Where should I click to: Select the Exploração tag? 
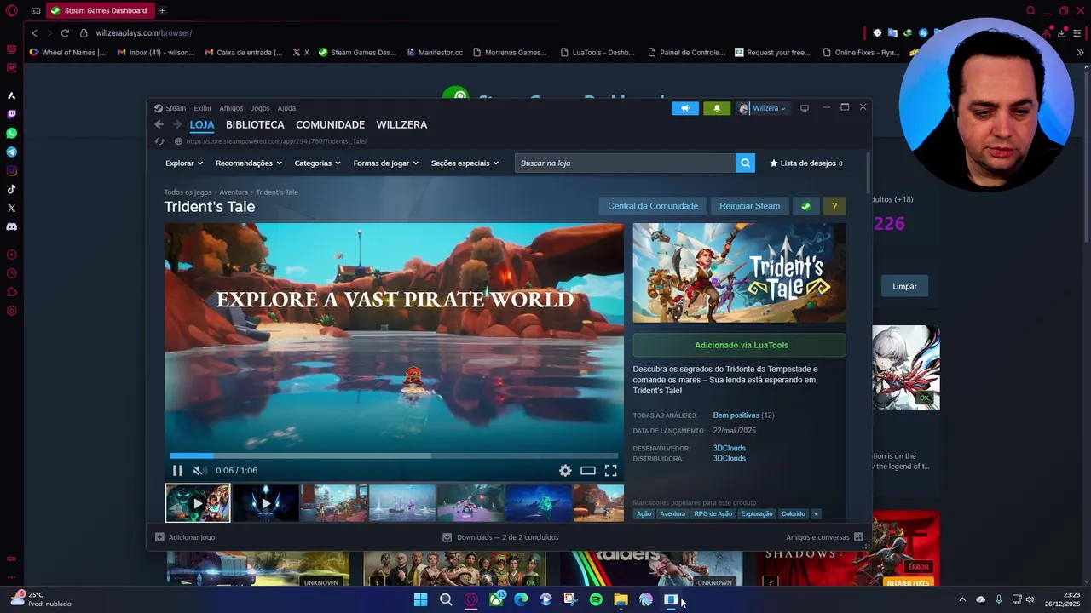[757, 513]
